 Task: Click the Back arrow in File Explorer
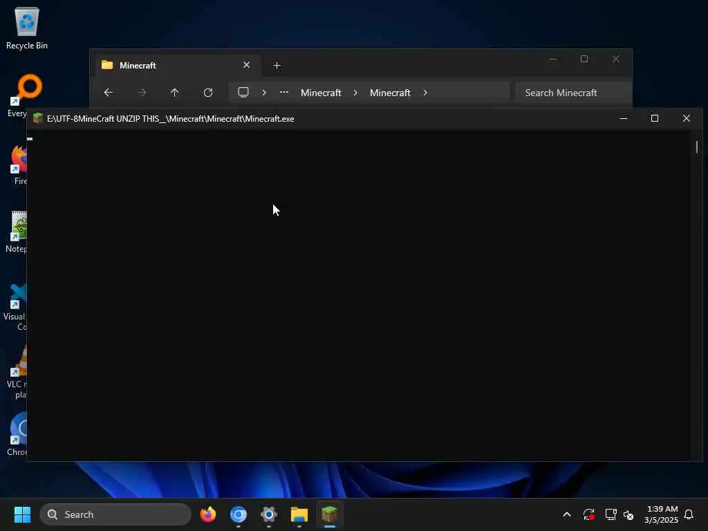(x=109, y=93)
